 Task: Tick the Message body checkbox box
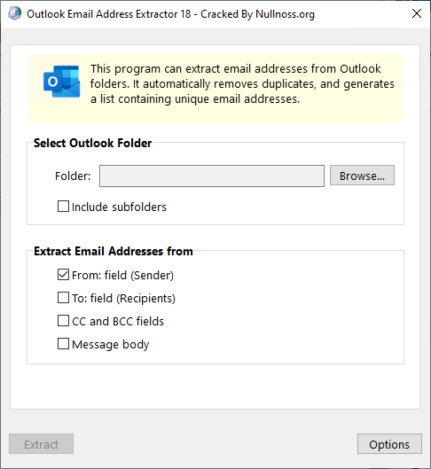[x=63, y=344]
